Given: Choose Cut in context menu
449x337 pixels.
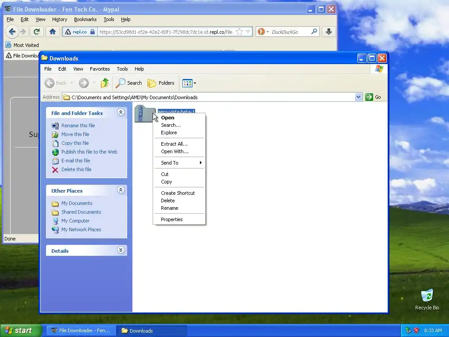Looking at the screenshot, I should pyautogui.click(x=179, y=174).
